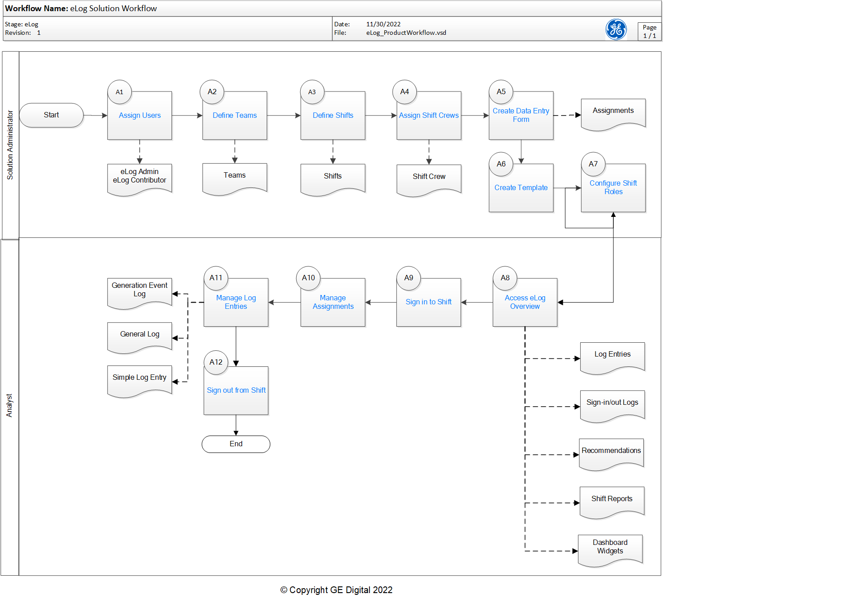The height and width of the screenshot is (598, 855).
Task: Select the eLog Admin eLog Contributor document
Action: pos(139,179)
